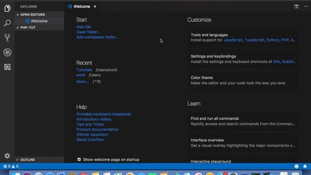Install Python support link

(x=272, y=40)
